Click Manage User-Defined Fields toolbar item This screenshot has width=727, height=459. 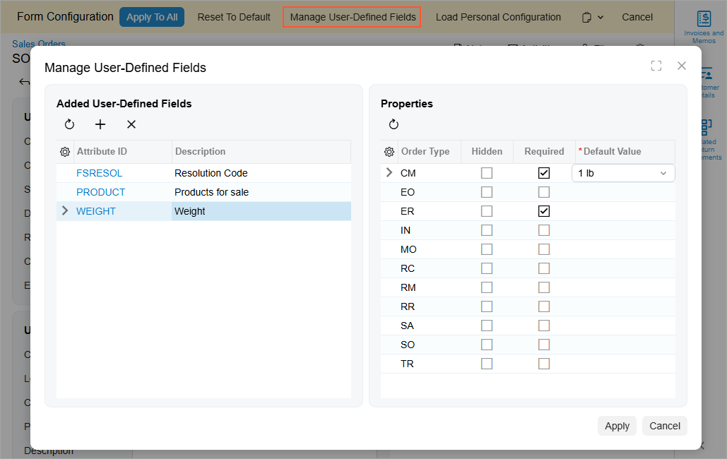pos(352,17)
